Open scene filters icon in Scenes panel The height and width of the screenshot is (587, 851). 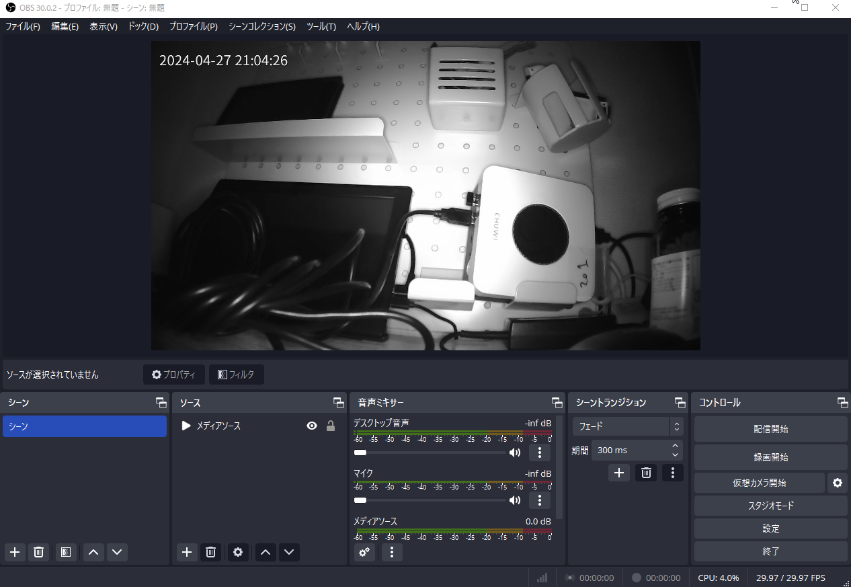[65, 552]
